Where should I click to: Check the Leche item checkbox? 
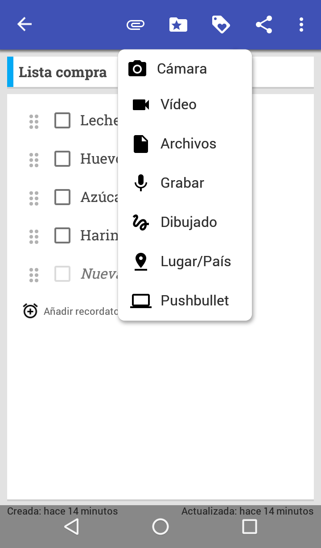coord(62,120)
